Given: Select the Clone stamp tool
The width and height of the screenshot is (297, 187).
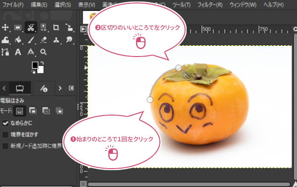Looking at the screenshot, I should pos(56,40).
